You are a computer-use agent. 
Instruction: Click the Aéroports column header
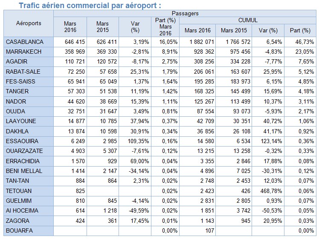28,23
